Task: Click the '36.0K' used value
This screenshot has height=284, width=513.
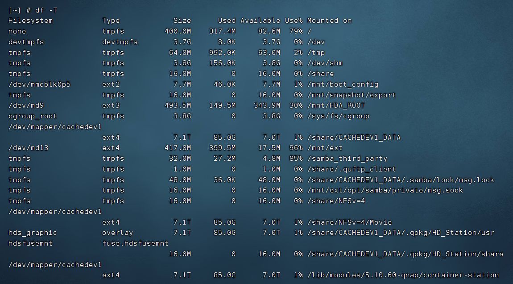Action: 224,180
